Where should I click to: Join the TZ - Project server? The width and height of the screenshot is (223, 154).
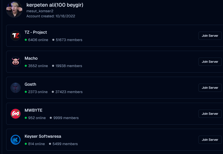tap(210, 36)
